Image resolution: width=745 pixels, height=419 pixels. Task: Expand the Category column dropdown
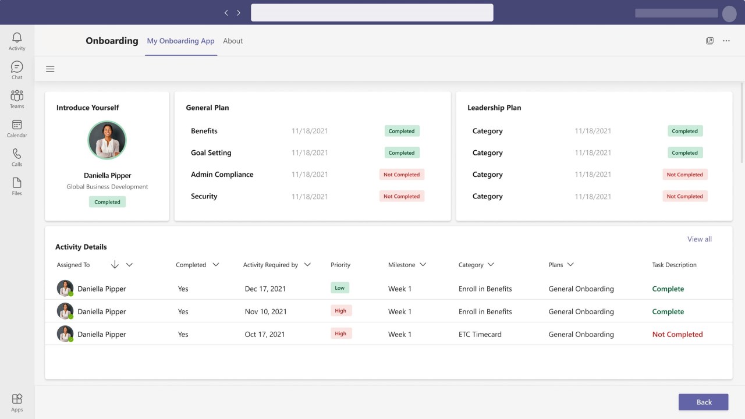(491, 265)
